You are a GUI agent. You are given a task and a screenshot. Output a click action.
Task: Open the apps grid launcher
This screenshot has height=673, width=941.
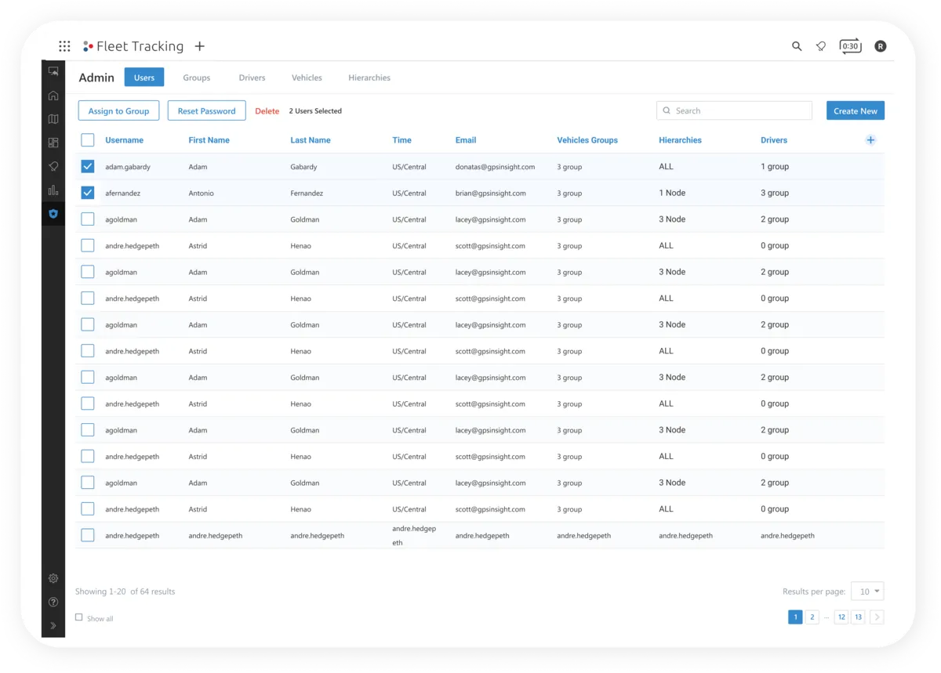[64, 46]
